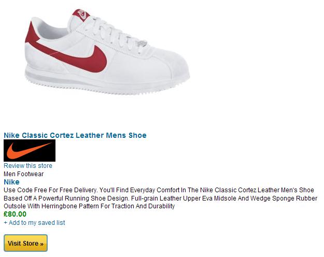Open the Nike Cortez shoe product image
Image resolution: width=324 pixels, height=257 pixels.
click(x=107, y=52)
